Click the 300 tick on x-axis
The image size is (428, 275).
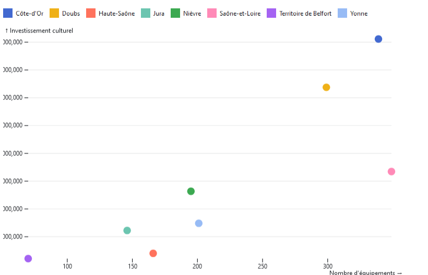pyautogui.click(x=328, y=266)
